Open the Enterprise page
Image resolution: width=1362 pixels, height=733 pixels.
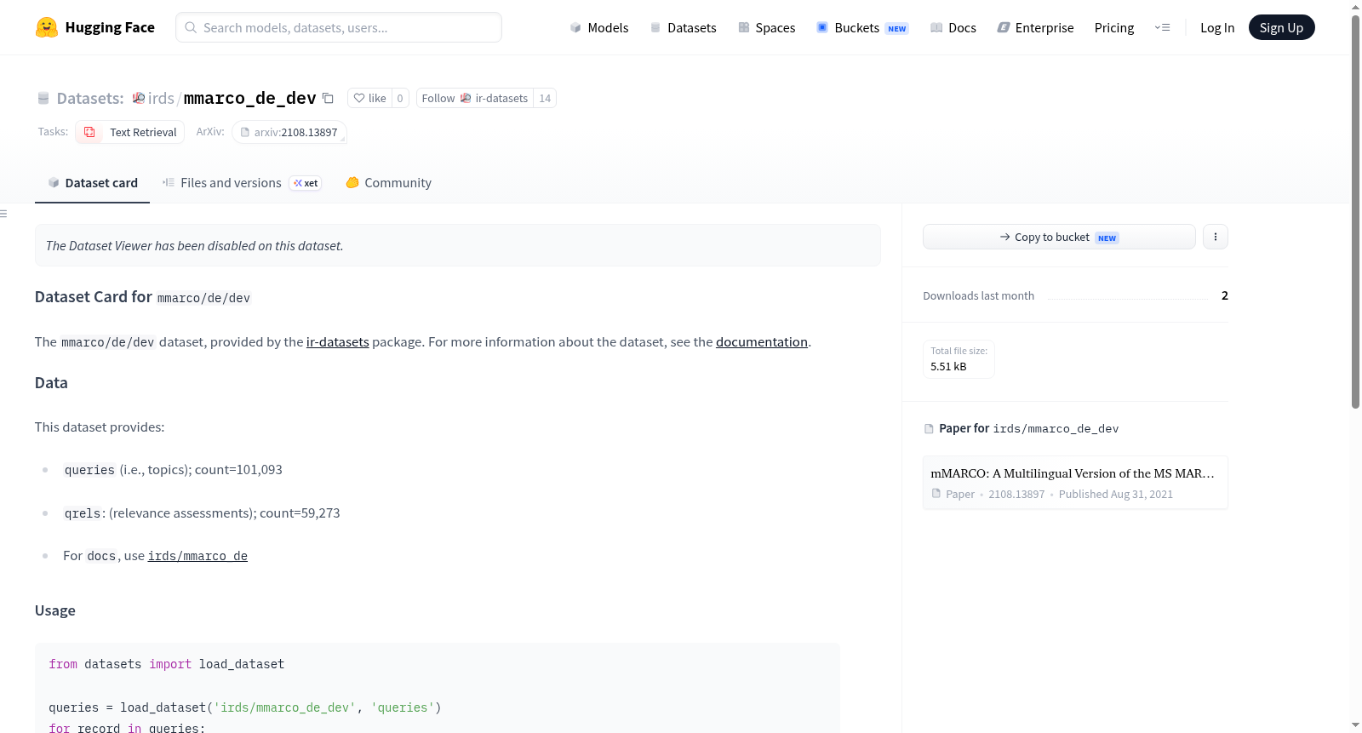tap(1035, 28)
